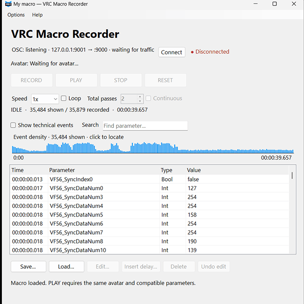Click the Total passes number field
Screen dimensions: 304x304
pos(129,99)
